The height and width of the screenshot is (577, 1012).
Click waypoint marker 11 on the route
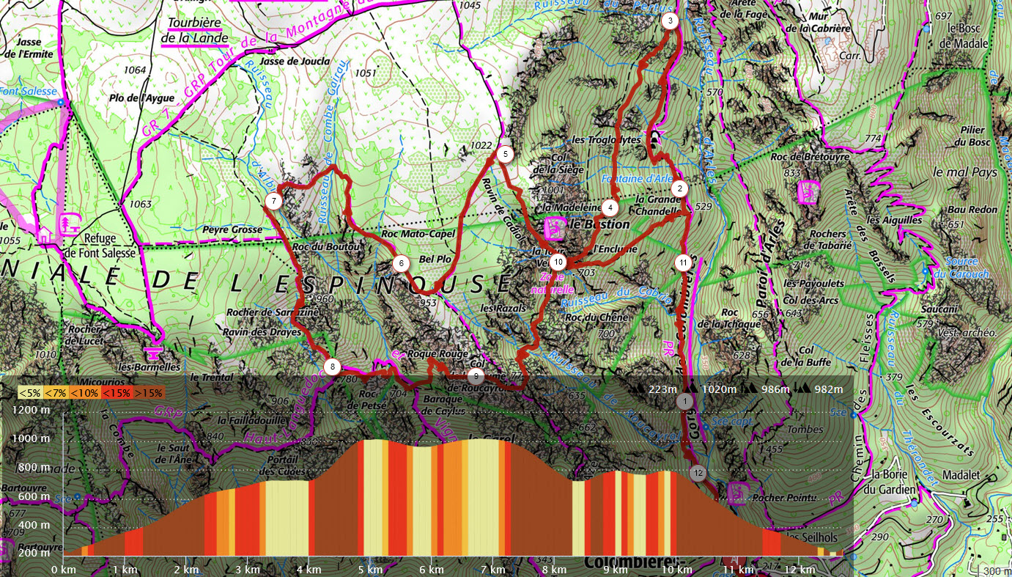point(683,262)
